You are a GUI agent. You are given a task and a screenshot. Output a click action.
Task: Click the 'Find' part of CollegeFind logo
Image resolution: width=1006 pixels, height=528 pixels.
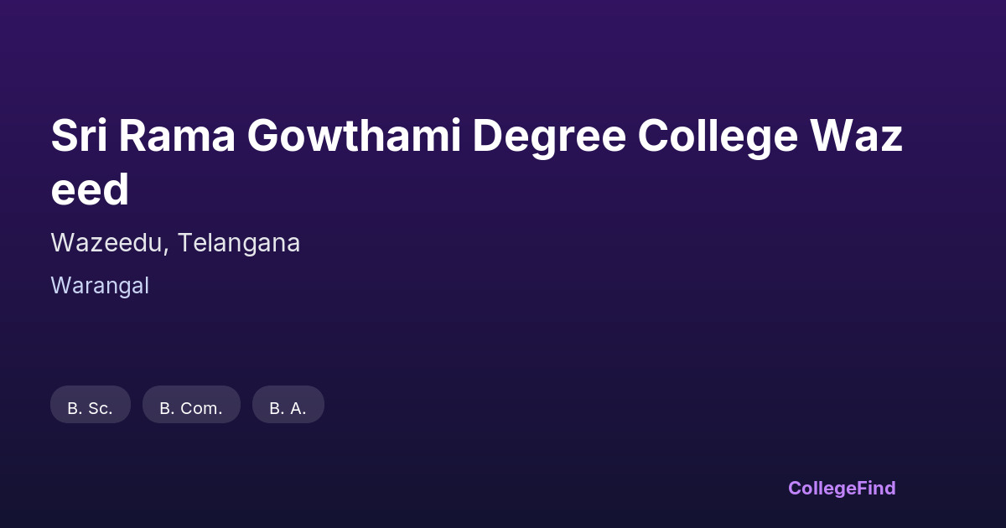876,488
